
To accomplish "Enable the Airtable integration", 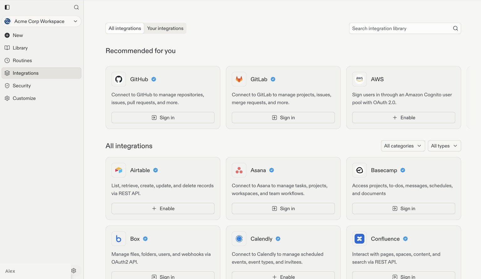I will (163, 209).
